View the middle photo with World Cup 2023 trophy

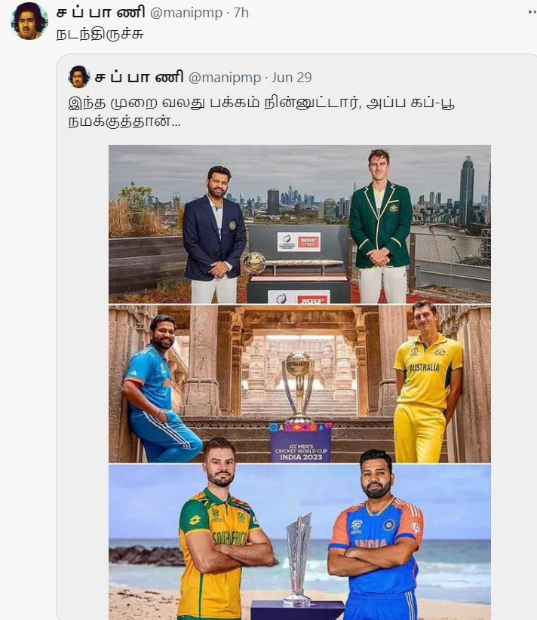(299, 384)
